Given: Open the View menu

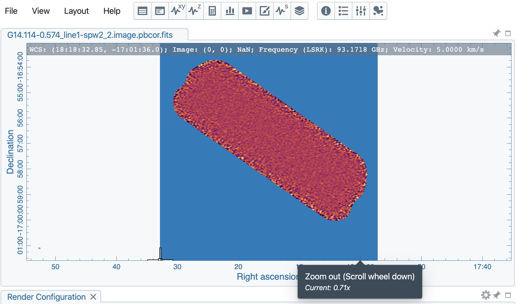Looking at the screenshot, I should click(x=41, y=11).
